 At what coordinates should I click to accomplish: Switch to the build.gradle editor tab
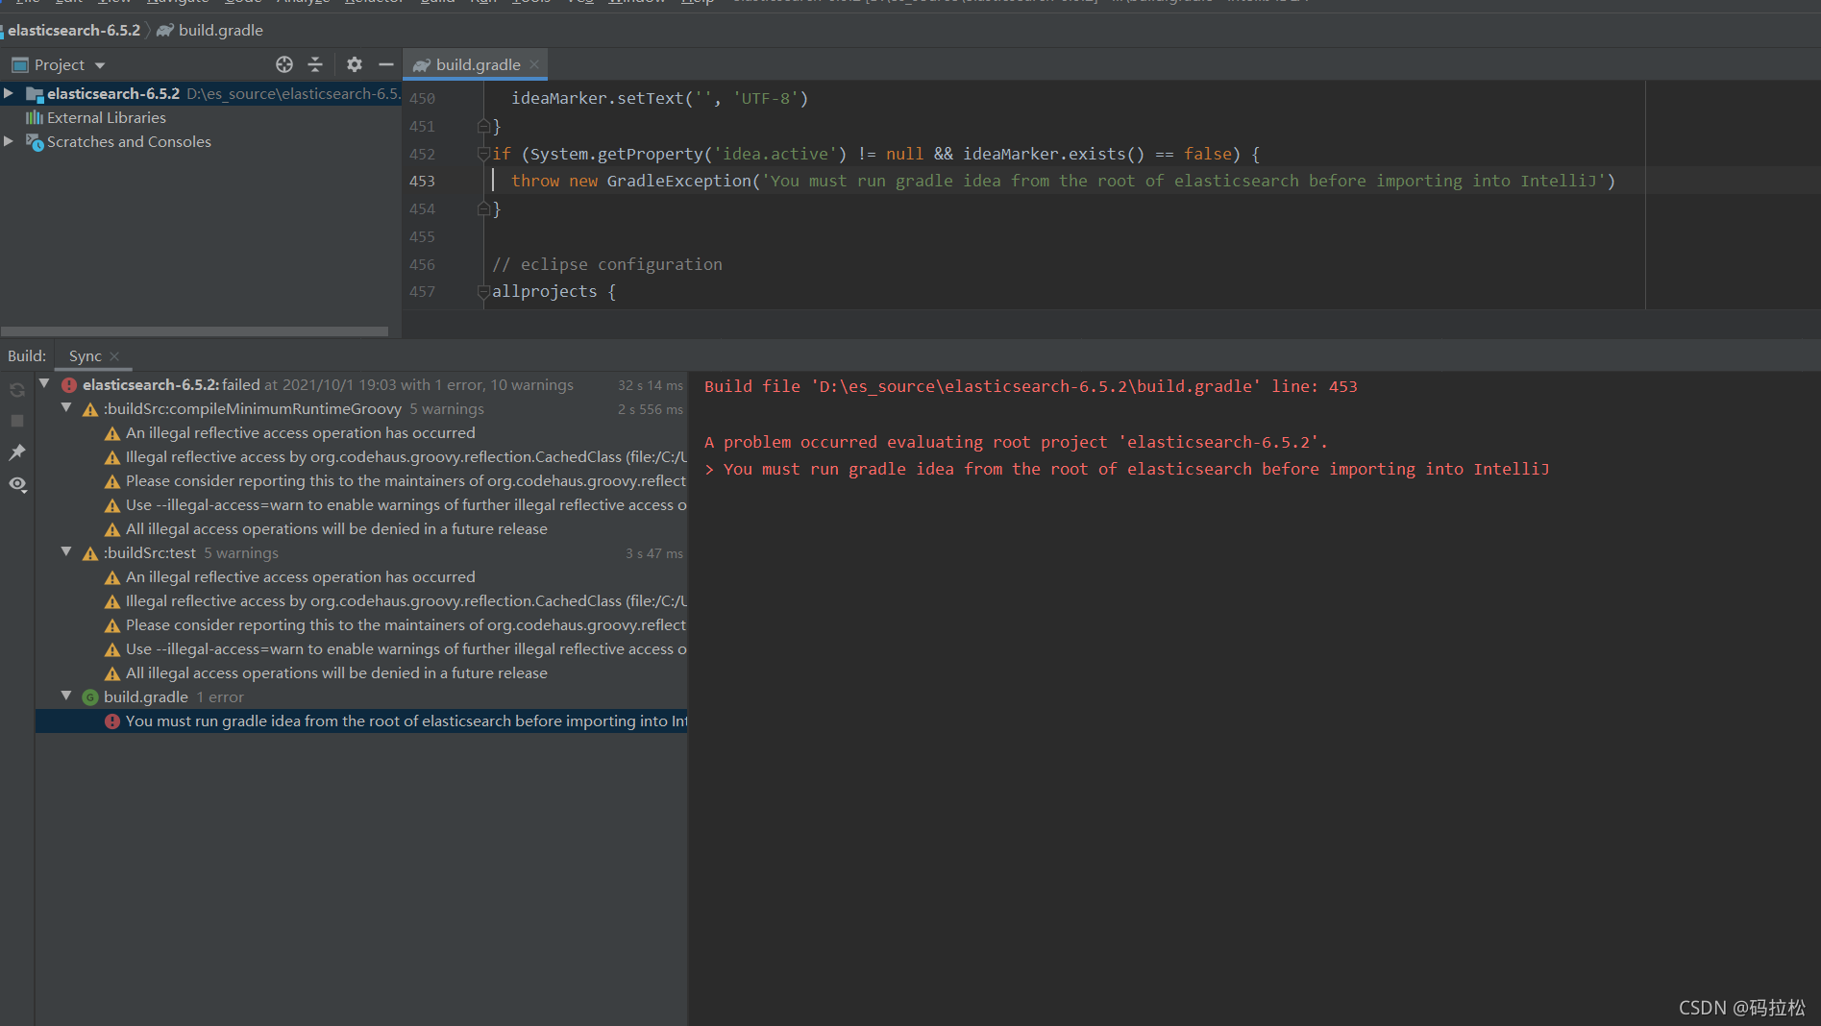pyautogui.click(x=478, y=64)
